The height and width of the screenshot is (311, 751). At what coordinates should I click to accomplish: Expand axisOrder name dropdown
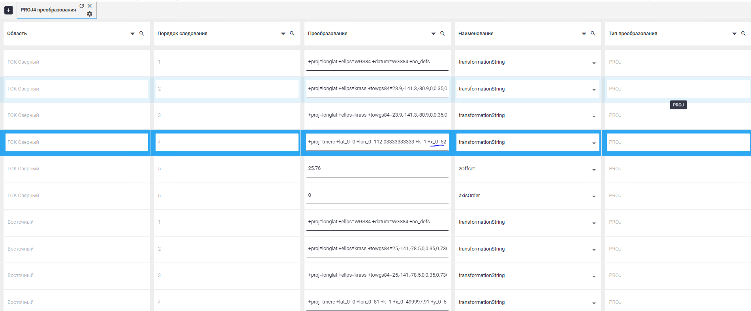point(594,196)
